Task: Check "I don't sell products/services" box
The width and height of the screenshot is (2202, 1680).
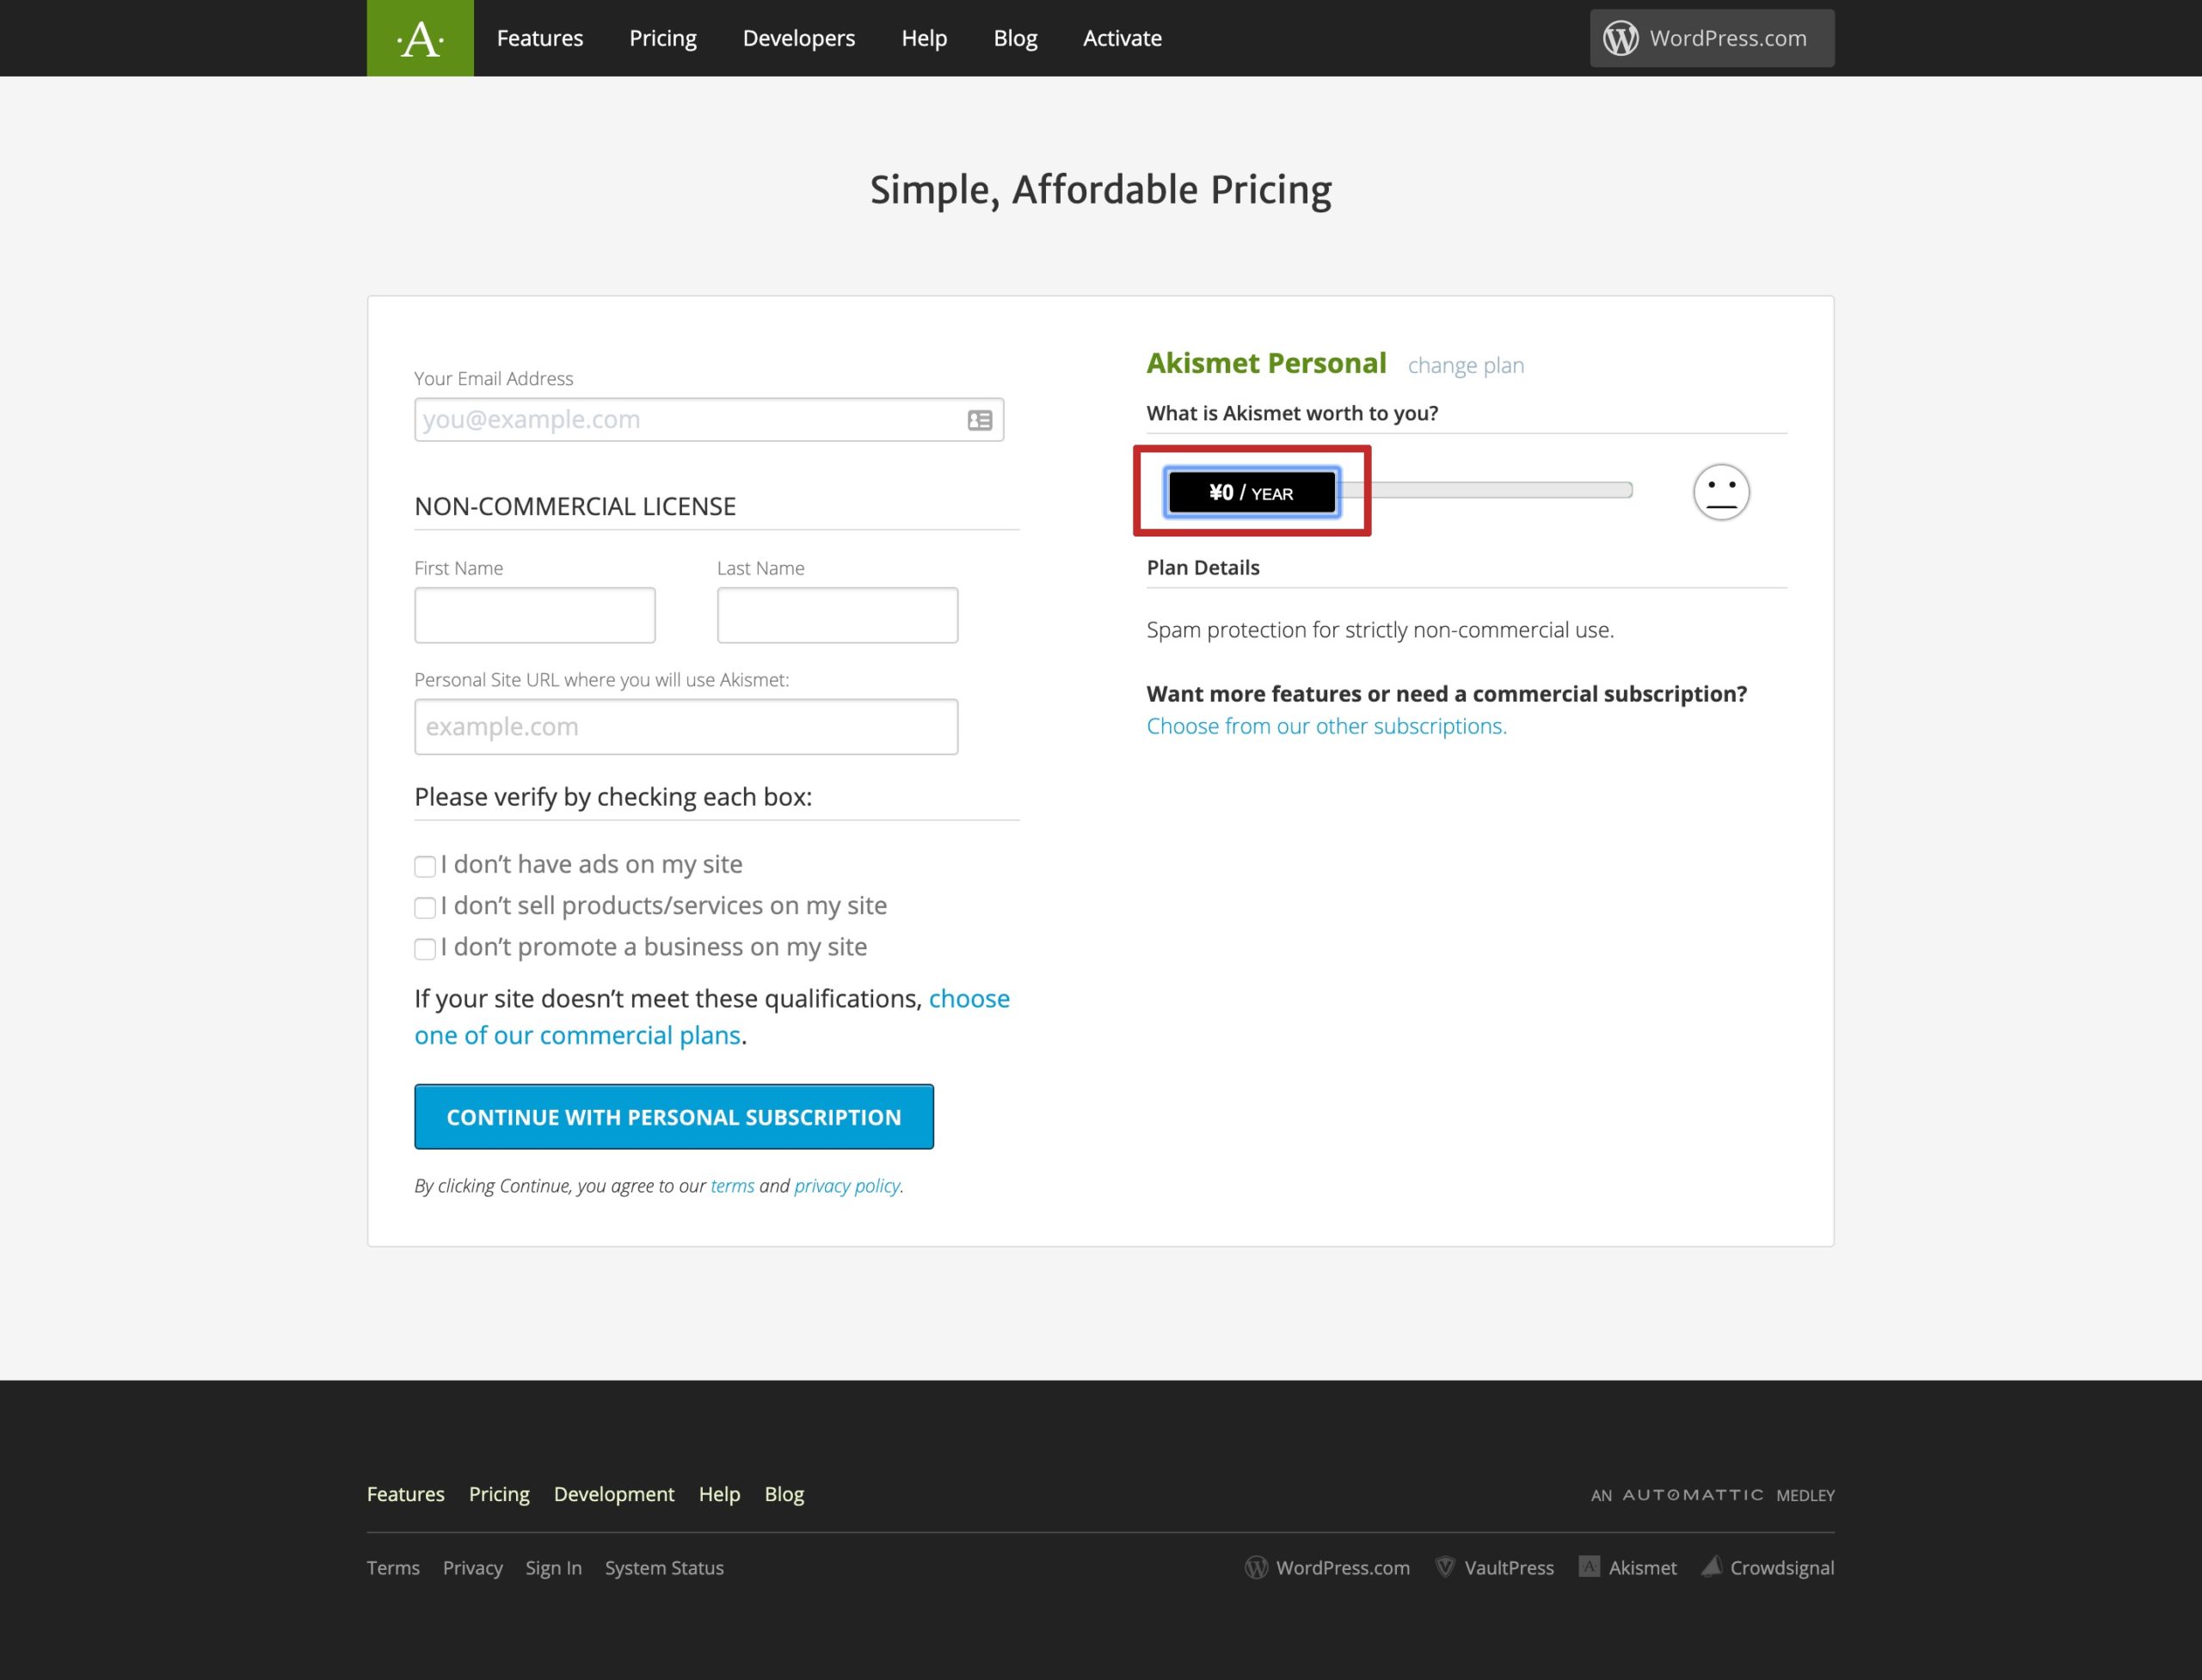Action: point(425,907)
